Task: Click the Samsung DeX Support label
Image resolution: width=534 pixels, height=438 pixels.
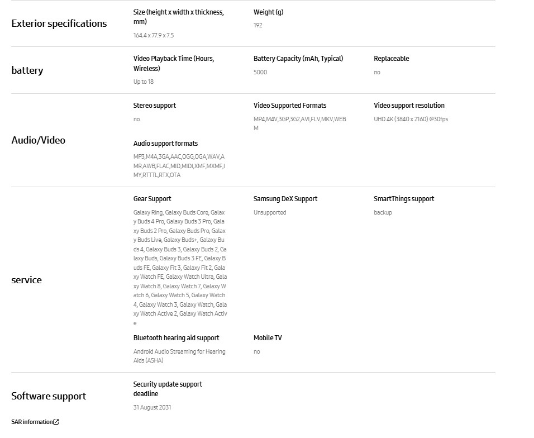Action: [285, 199]
